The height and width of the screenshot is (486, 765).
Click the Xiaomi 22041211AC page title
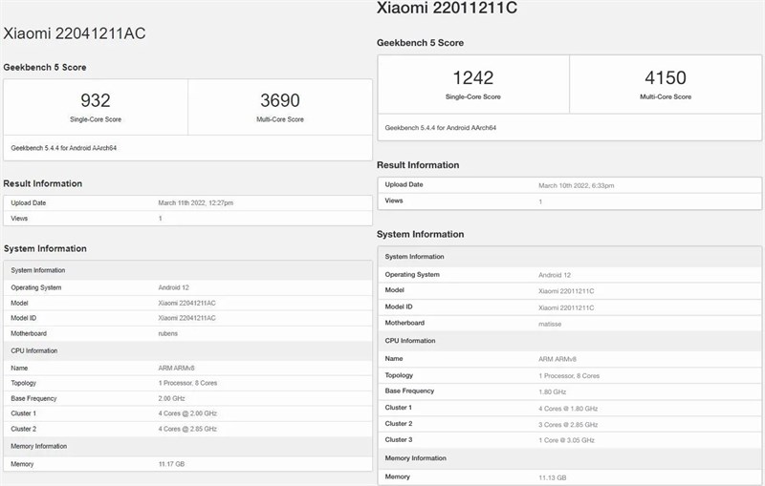tap(75, 33)
